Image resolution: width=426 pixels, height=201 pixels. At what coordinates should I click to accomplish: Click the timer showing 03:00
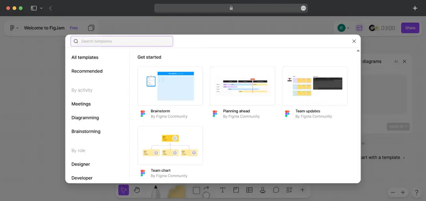click(388, 28)
